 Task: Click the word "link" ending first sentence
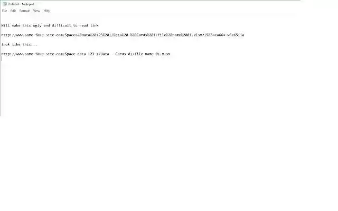click(x=95, y=25)
